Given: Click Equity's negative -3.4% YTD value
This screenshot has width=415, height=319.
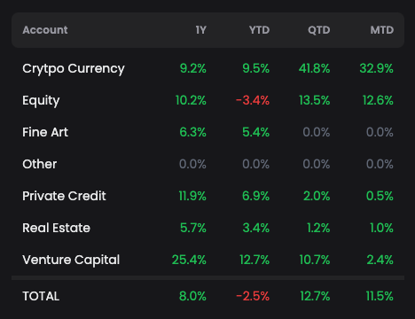Looking at the screenshot, I should pyautogui.click(x=253, y=100).
